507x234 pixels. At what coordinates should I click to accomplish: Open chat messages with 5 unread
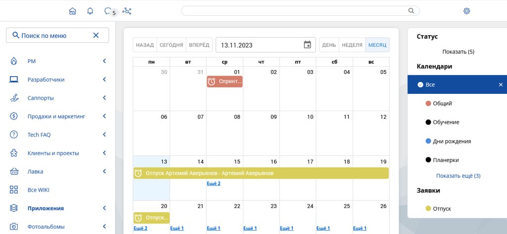click(x=108, y=11)
